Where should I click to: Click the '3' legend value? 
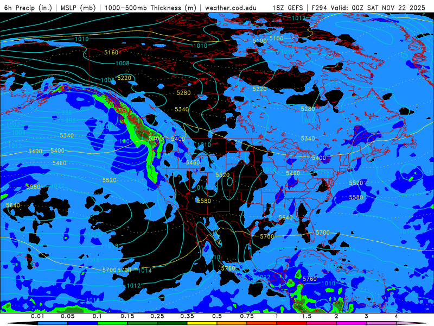point(367,316)
